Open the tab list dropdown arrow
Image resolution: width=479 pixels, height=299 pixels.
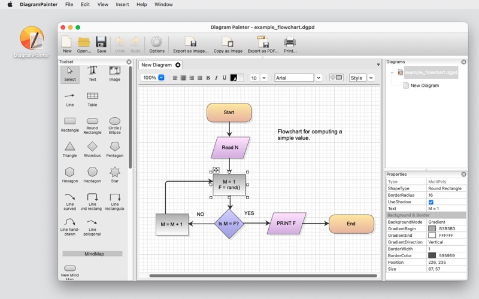[x=378, y=65]
